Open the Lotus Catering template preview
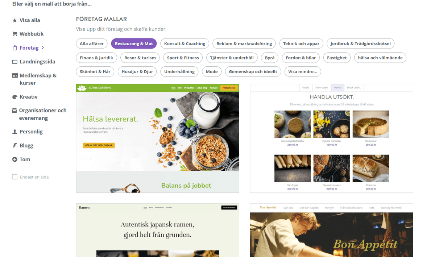 click(158, 138)
